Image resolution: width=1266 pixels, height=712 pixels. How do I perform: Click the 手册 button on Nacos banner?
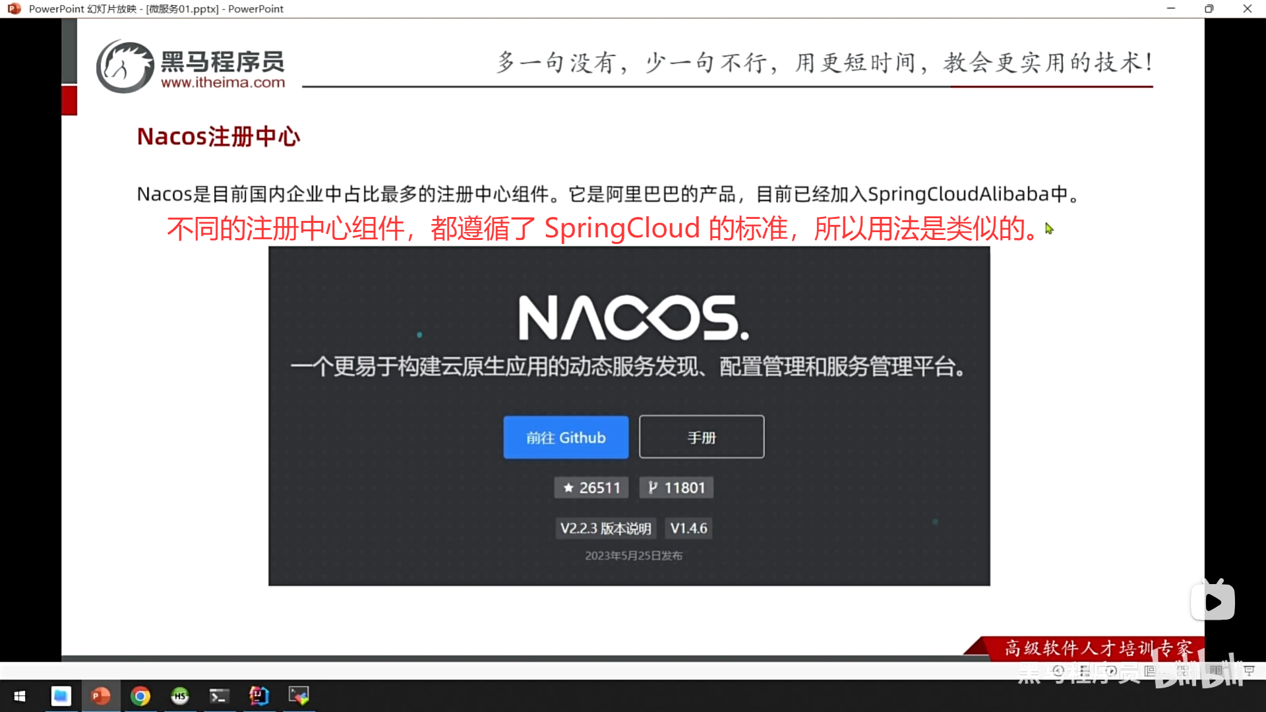[x=701, y=436]
